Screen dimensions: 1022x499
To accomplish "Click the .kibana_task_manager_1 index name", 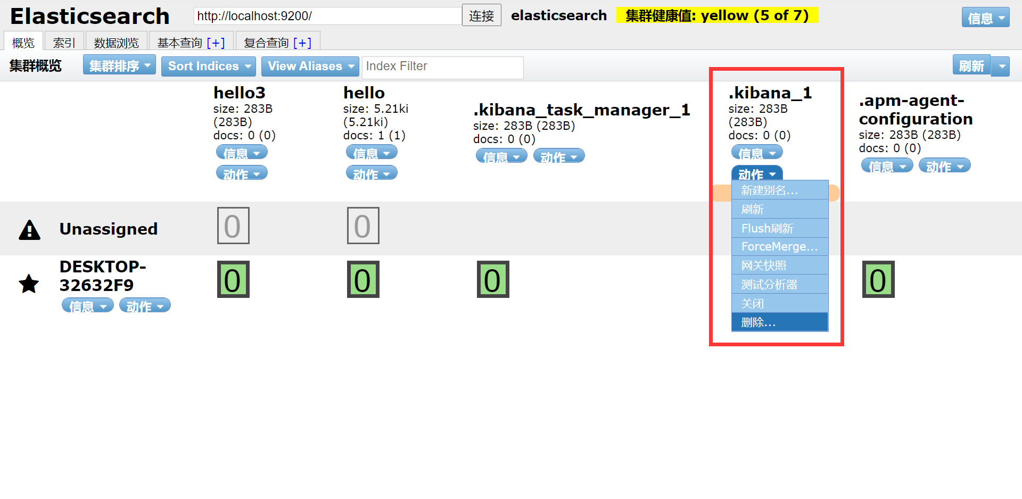I will 582,110.
